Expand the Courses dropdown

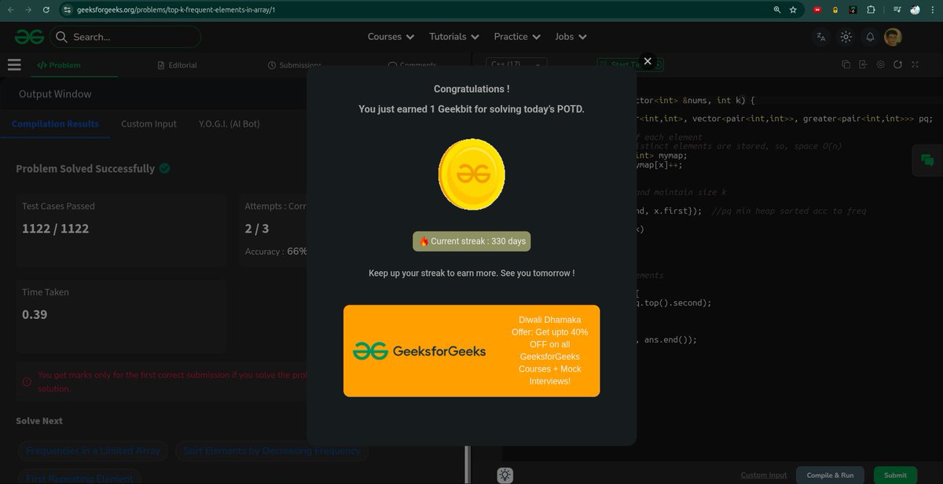pos(390,37)
